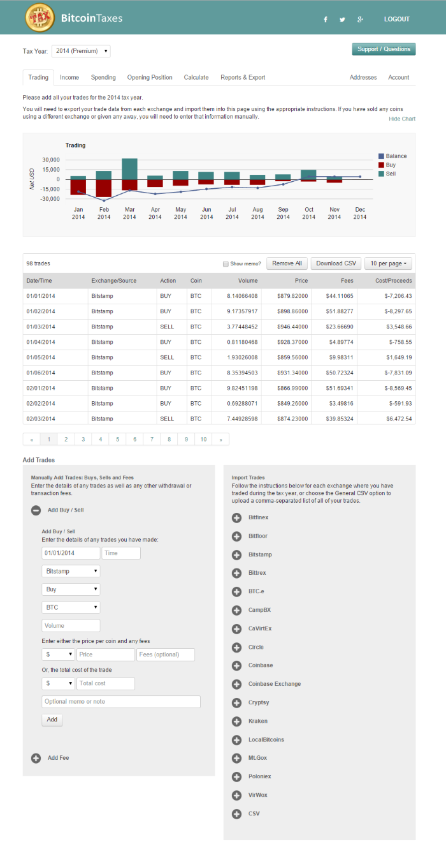
Task: Expand the Poloniex import plus icon
Action: tap(237, 776)
